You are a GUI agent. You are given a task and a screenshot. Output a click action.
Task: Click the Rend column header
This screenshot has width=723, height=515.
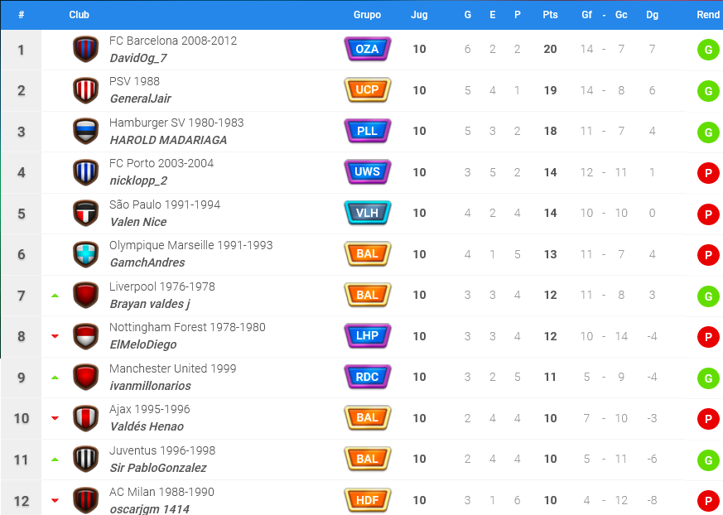pos(708,15)
